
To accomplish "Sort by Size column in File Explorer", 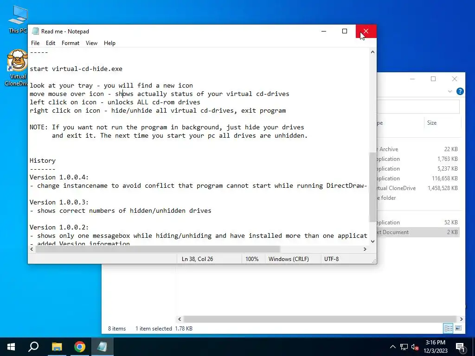I will point(442,123).
